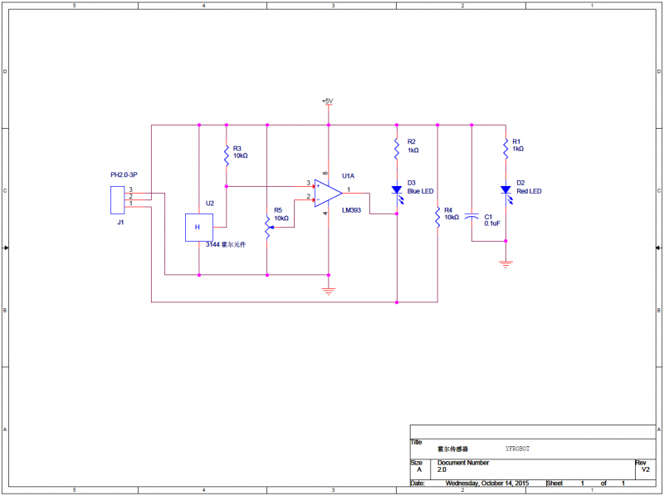The image size is (664, 496).
Task: Click the R3 resistor symbol
Action: coord(227,155)
